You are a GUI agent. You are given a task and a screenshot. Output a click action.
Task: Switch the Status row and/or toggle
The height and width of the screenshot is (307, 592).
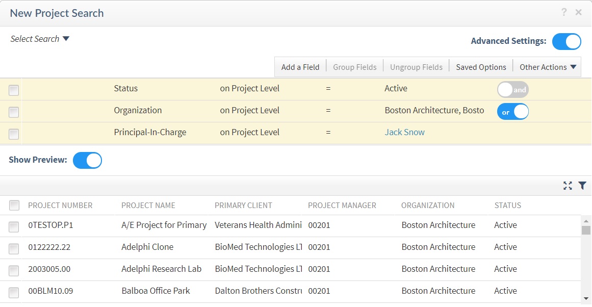pos(512,90)
